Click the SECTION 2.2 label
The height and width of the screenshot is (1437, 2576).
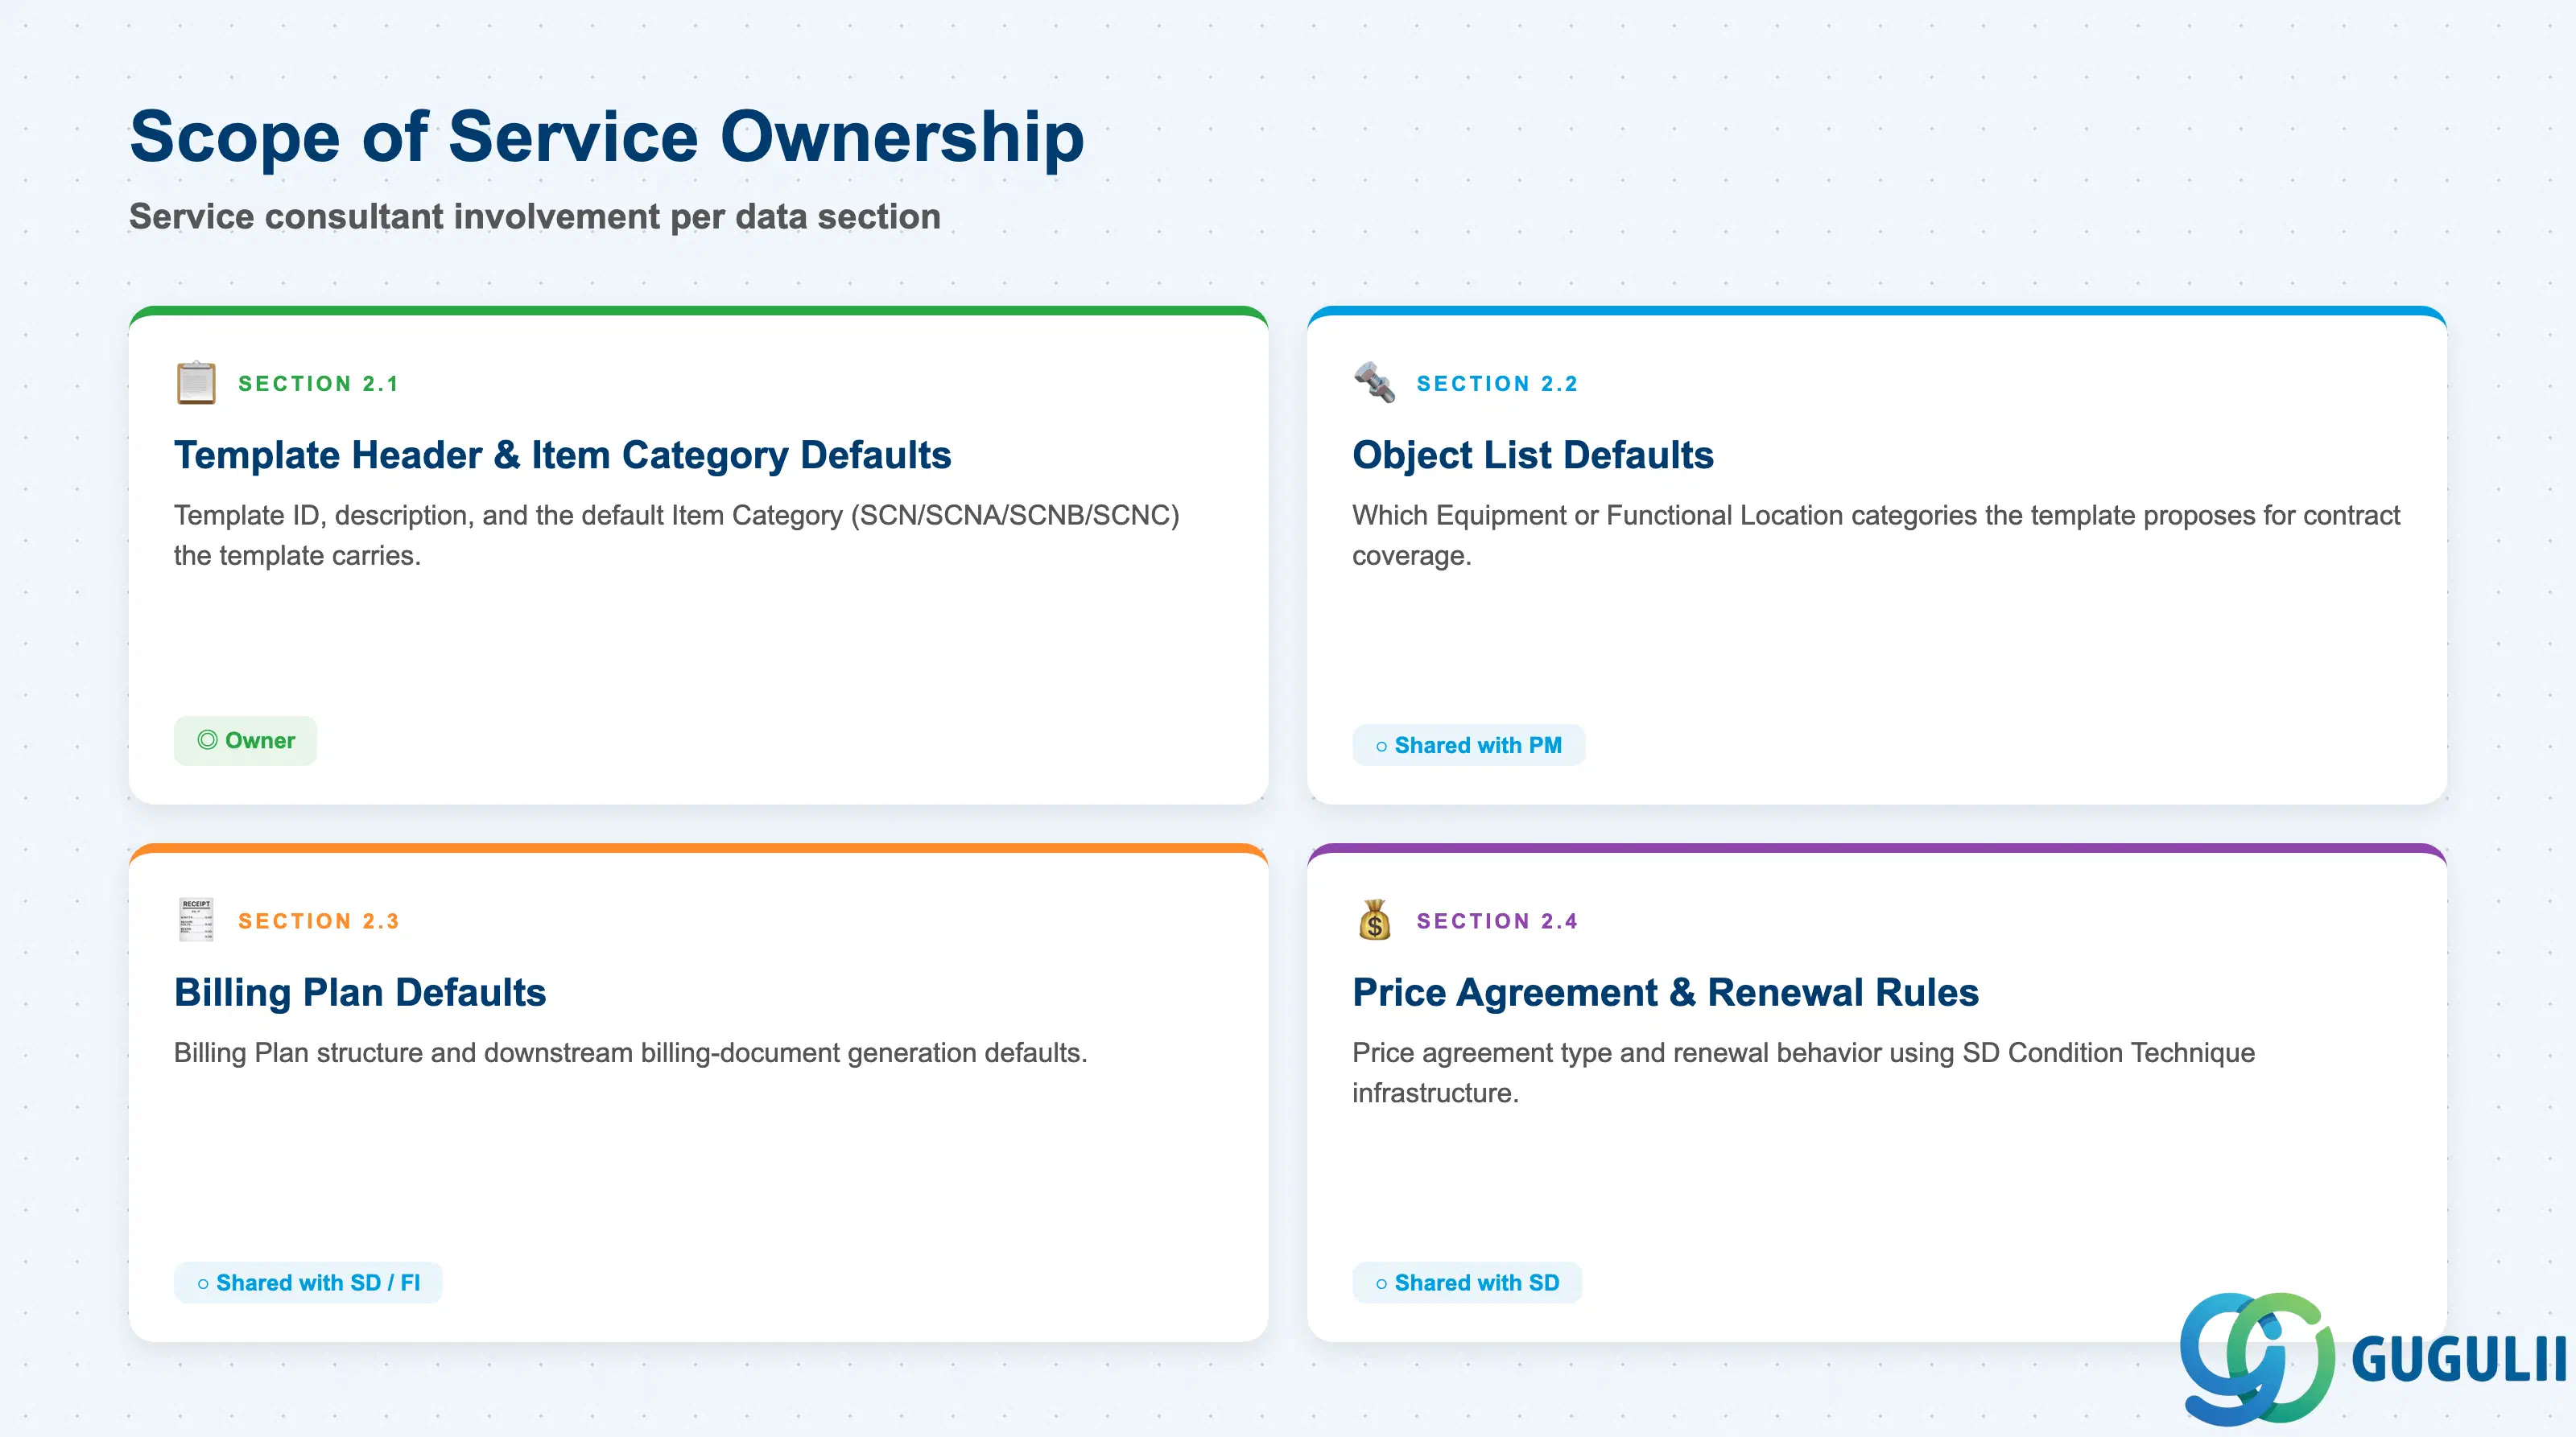[1497, 384]
